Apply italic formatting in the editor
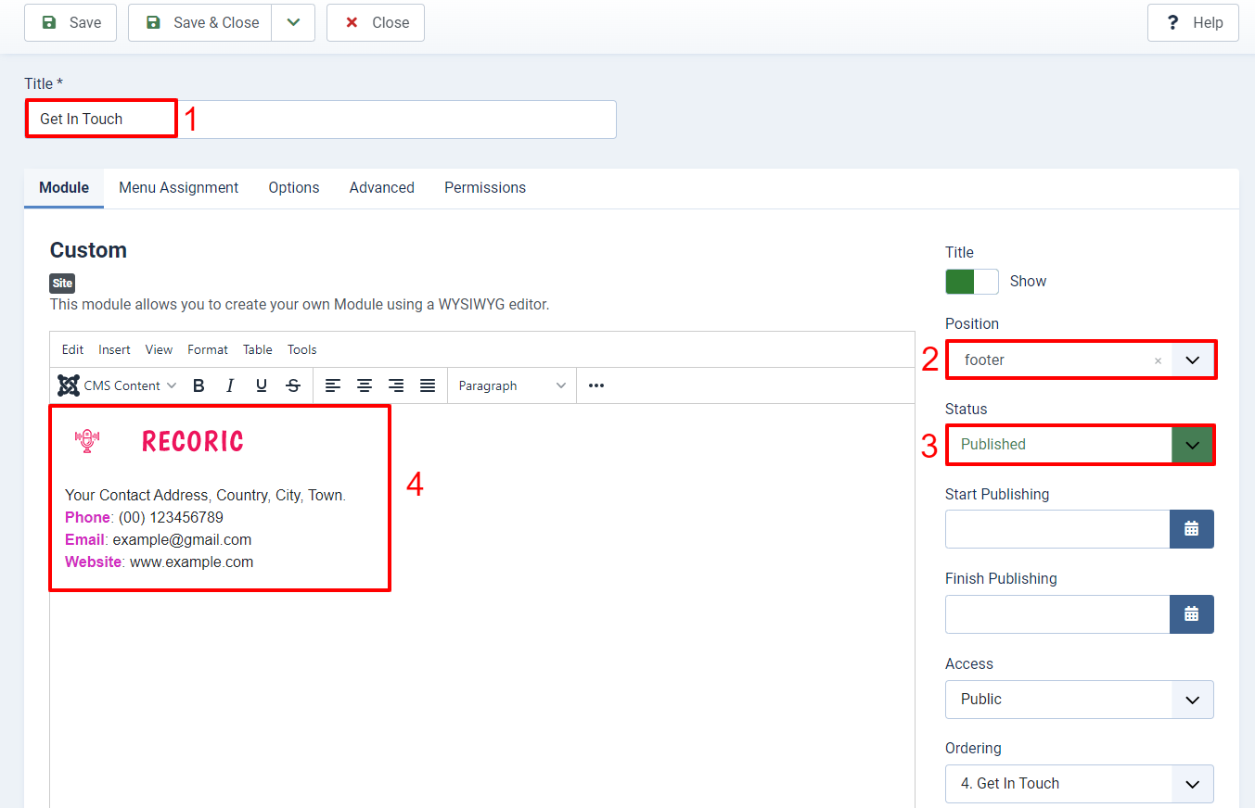Image resolution: width=1255 pixels, height=808 pixels. (x=230, y=385)
